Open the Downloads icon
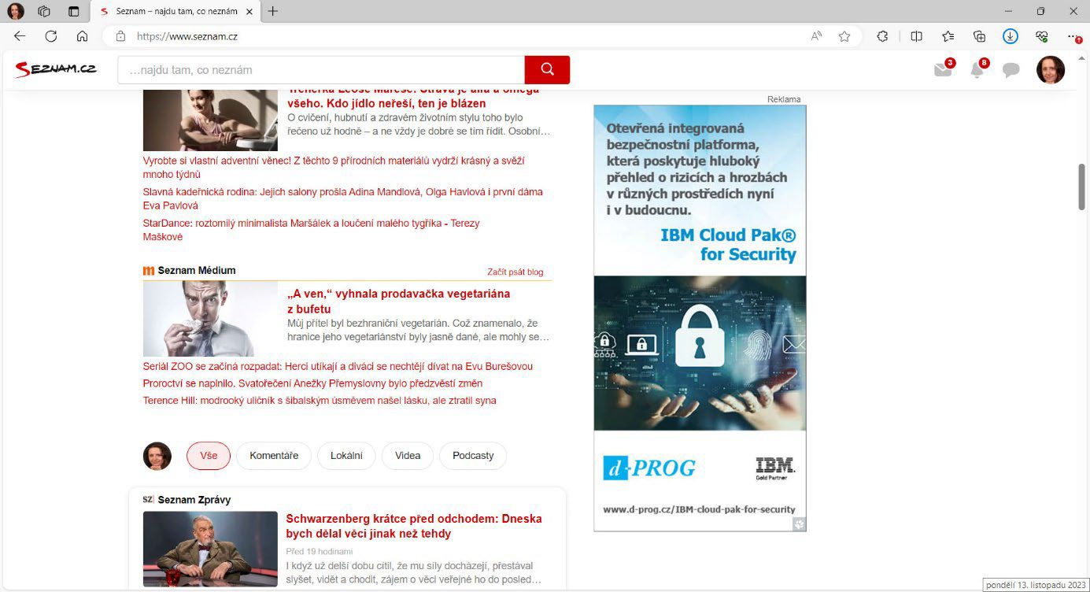Viewport: 1090px width, 592px height. 1011,36
